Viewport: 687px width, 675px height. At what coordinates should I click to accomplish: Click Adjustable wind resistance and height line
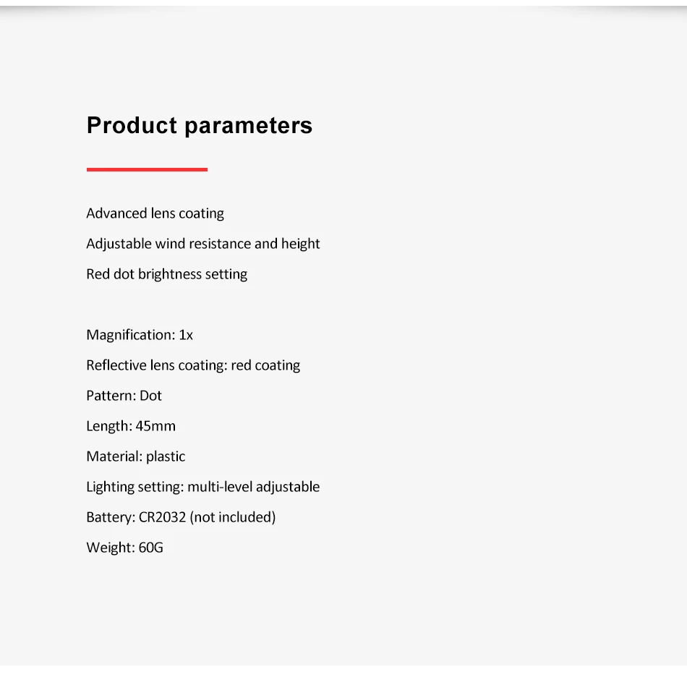coord(202,244)
